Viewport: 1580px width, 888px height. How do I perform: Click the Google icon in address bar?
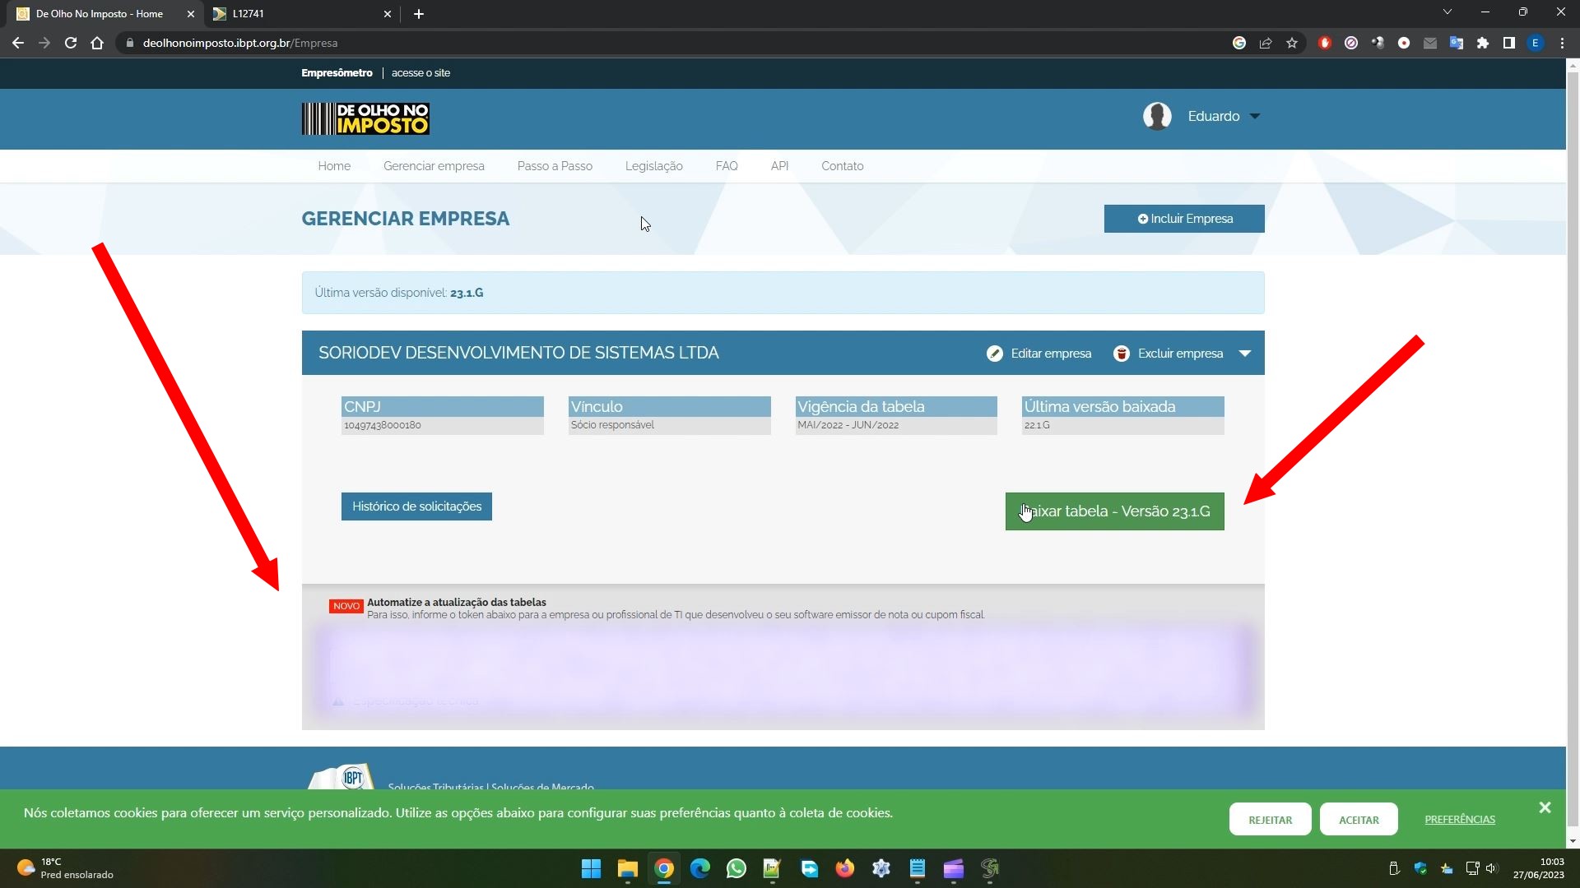(1239, 43)
